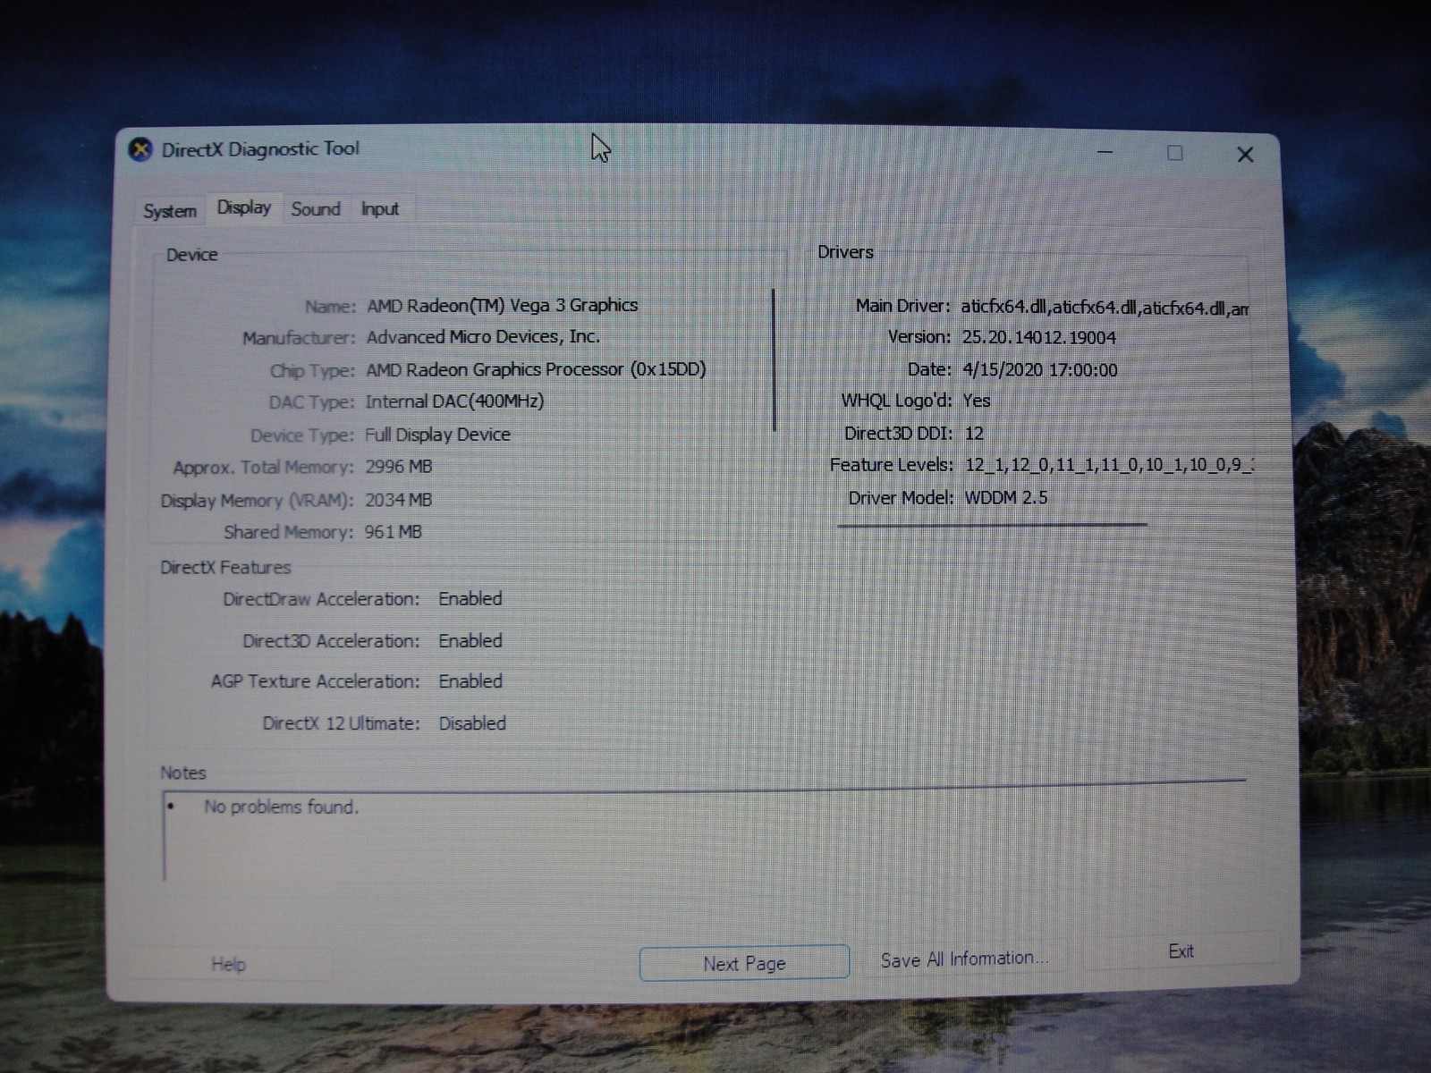Switch to the System tab
The image size is (1431, 1073).
[170, 211]
